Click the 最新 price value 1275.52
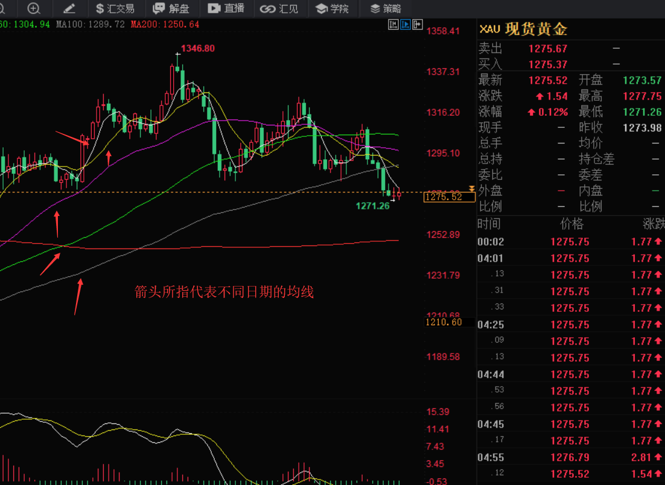665x485 pixels. (x=547, y=80)
